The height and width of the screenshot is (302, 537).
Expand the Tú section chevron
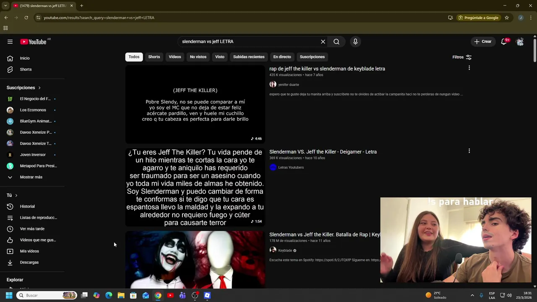point(16,195)
